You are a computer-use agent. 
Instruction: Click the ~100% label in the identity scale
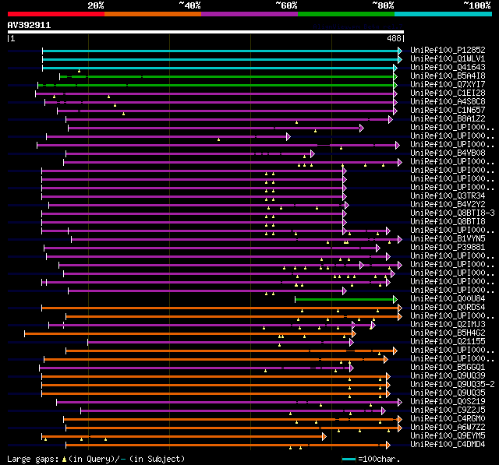[x=476, y=5]
